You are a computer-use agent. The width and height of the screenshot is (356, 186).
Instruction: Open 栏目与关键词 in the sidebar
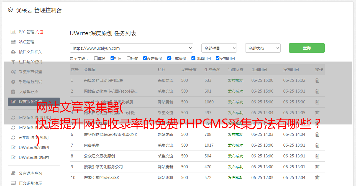click(x=30, y=62)
